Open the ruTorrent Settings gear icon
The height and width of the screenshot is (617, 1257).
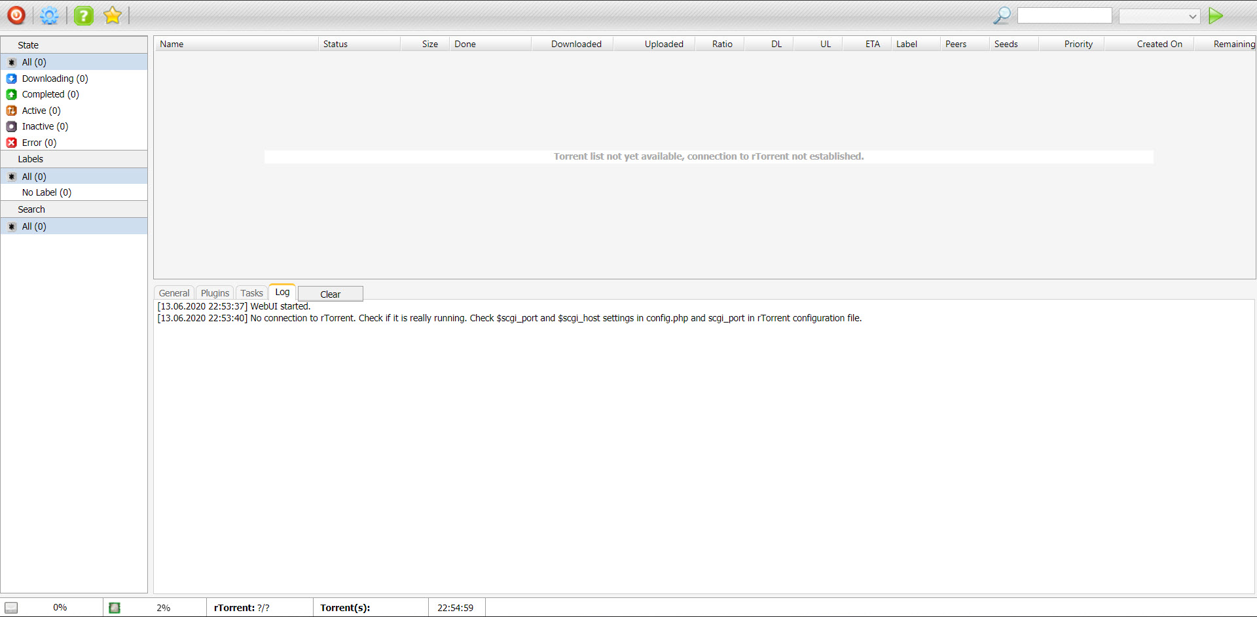[49, 15]
